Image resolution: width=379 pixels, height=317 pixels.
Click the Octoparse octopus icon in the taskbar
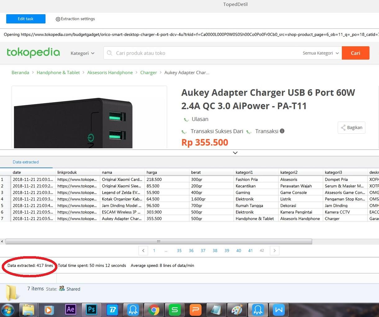pos(133,309)
